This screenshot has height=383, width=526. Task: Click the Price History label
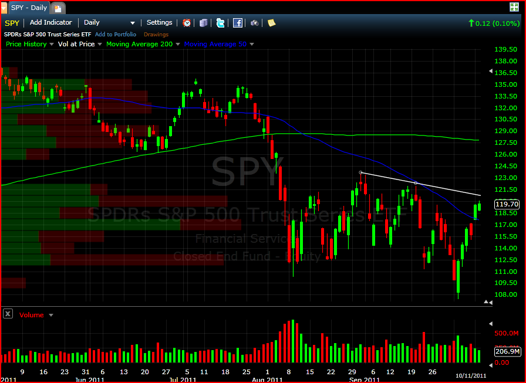coord(26,44)
